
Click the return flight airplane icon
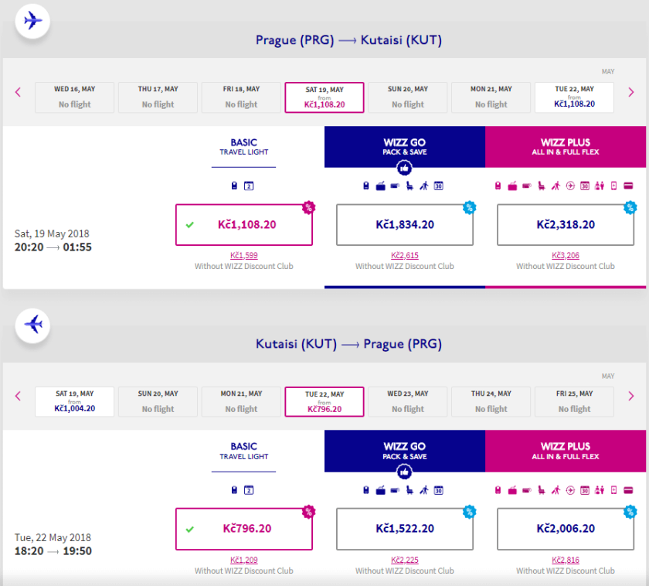click(32, 324)
